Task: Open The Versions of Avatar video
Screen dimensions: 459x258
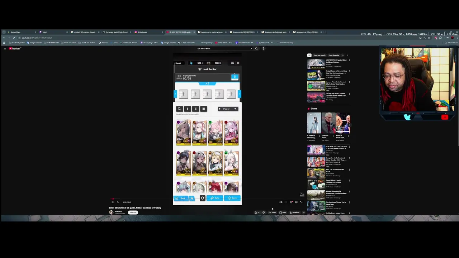Action: pos(316,206)
